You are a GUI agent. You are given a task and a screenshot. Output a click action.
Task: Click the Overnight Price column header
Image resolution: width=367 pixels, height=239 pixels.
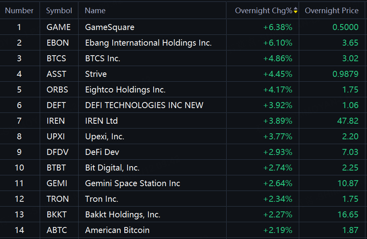[x=331, y=11]
